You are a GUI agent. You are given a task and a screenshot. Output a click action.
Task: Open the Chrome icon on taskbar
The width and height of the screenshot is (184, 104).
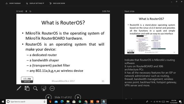click(x=86, y=101)
